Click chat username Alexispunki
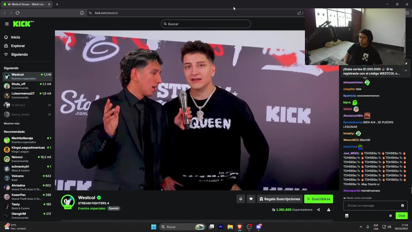Viewport: 412px width, 232px height. pos(351,191)
